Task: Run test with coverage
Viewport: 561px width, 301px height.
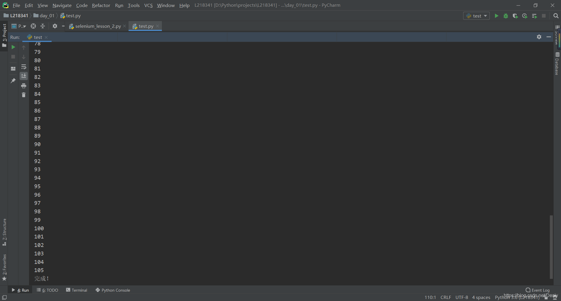Action: (515, 16)
